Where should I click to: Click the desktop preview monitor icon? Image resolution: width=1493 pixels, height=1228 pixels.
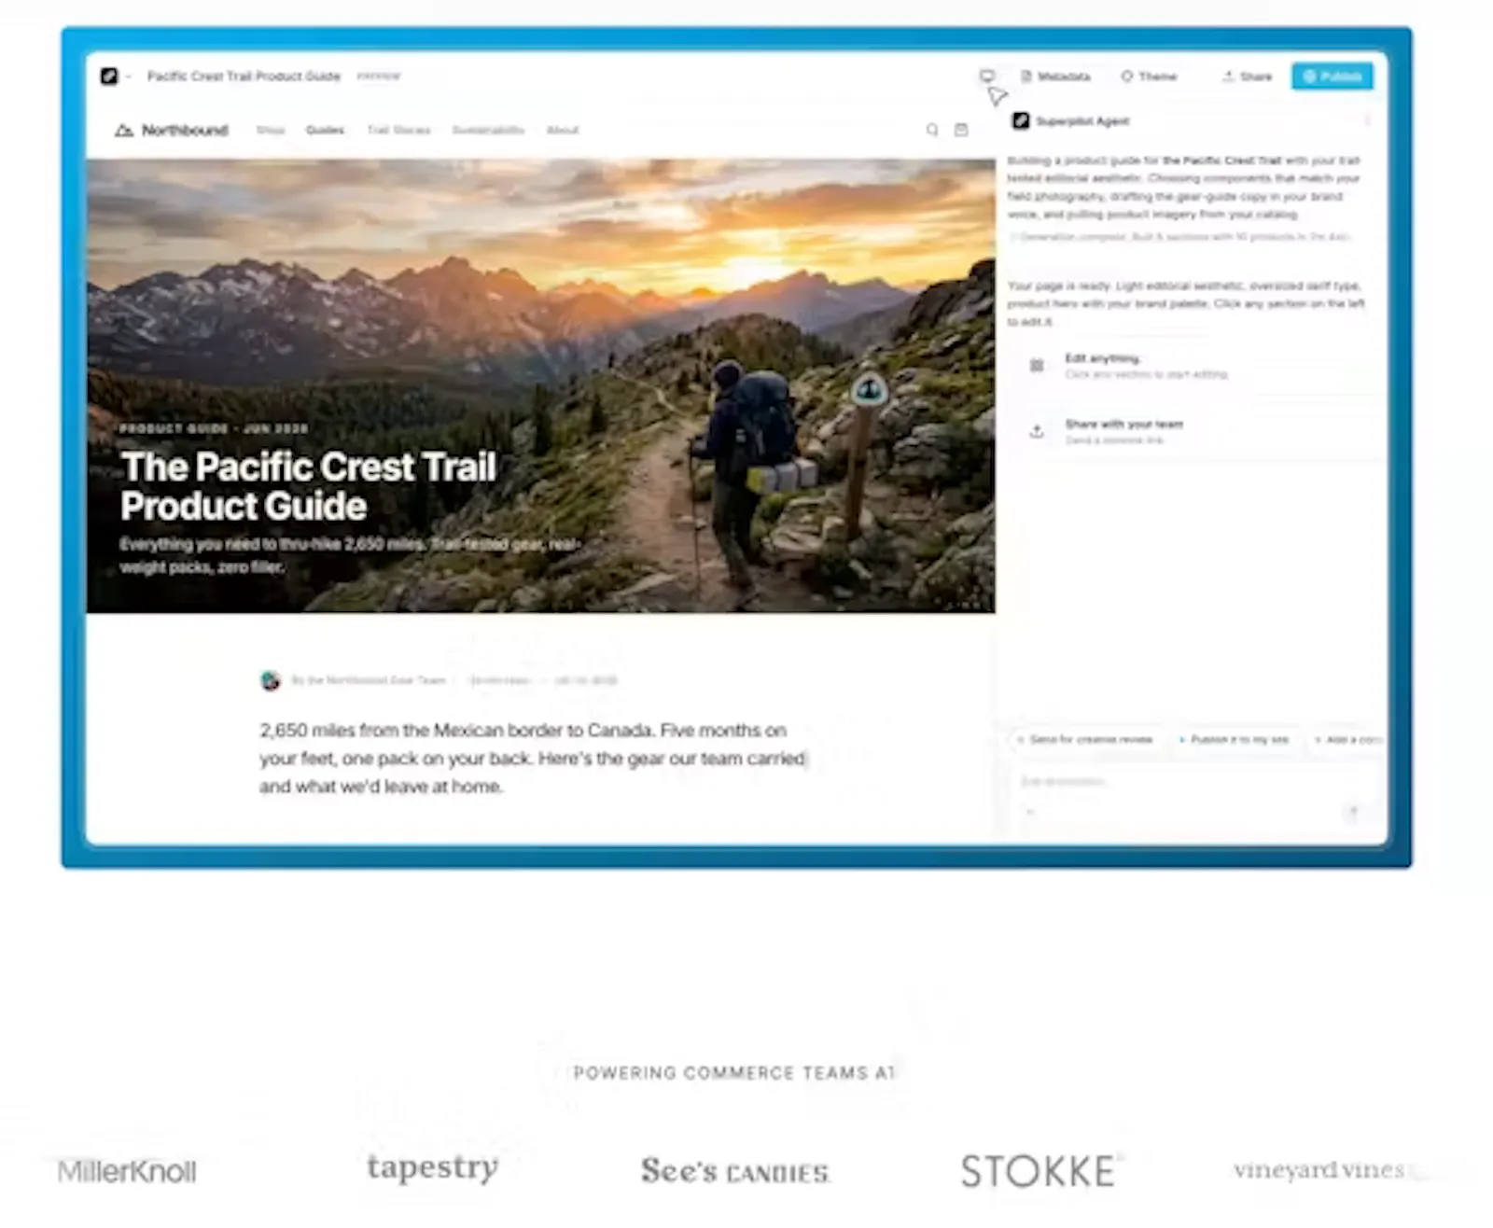pos(987,76)
